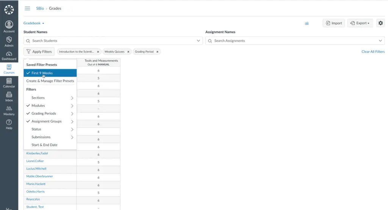Expand the Status filter submenu
The image size is (388, 210).
(x=50, y=129)
